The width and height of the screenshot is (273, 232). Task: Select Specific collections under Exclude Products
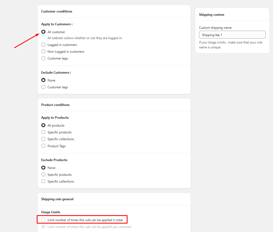point(43,181)
